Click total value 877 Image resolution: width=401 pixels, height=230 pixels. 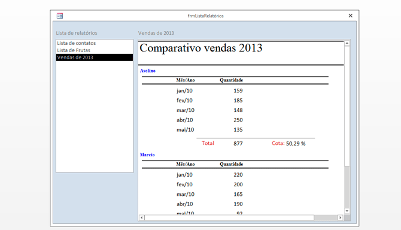tap(238, 144)
